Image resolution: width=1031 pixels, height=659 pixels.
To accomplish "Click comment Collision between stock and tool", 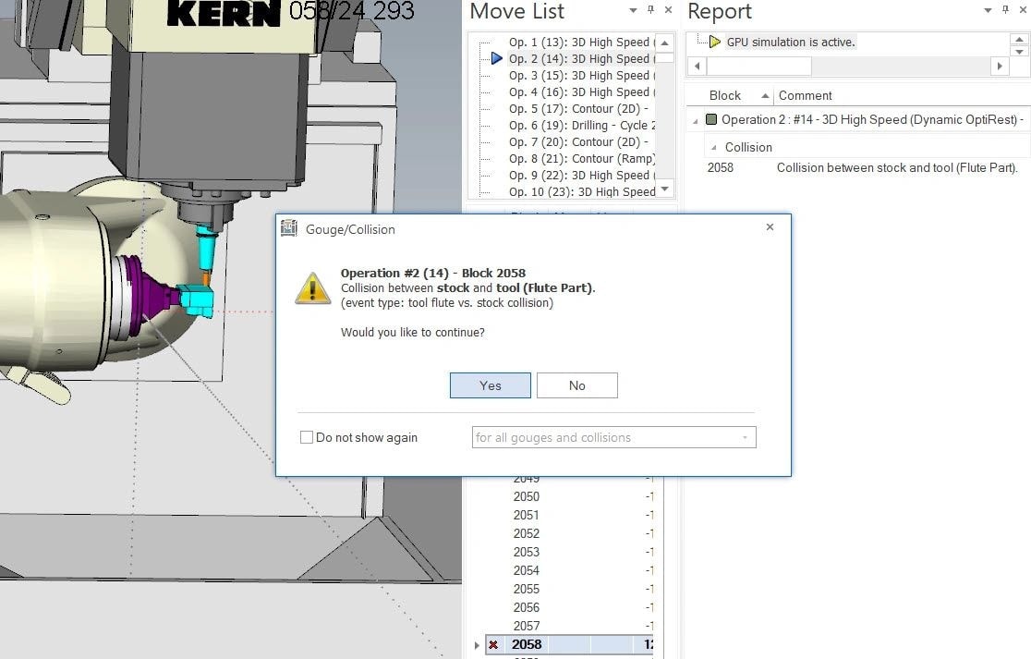I will 897,167.
